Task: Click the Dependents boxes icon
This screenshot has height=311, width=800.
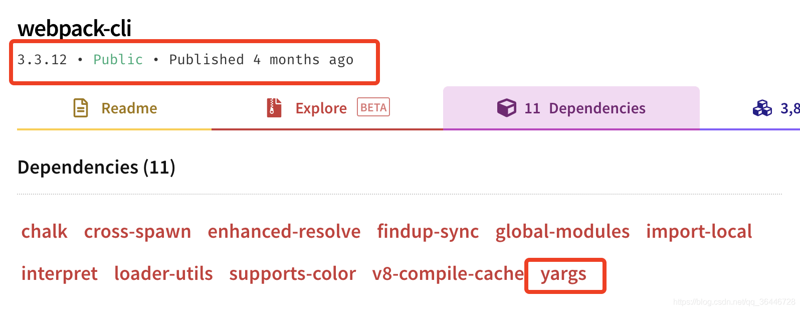Action: 762,108
